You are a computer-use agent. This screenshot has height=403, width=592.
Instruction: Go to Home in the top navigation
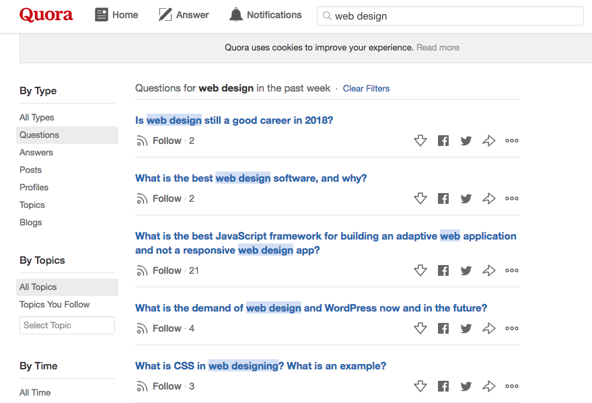click(x=116, y=15)
